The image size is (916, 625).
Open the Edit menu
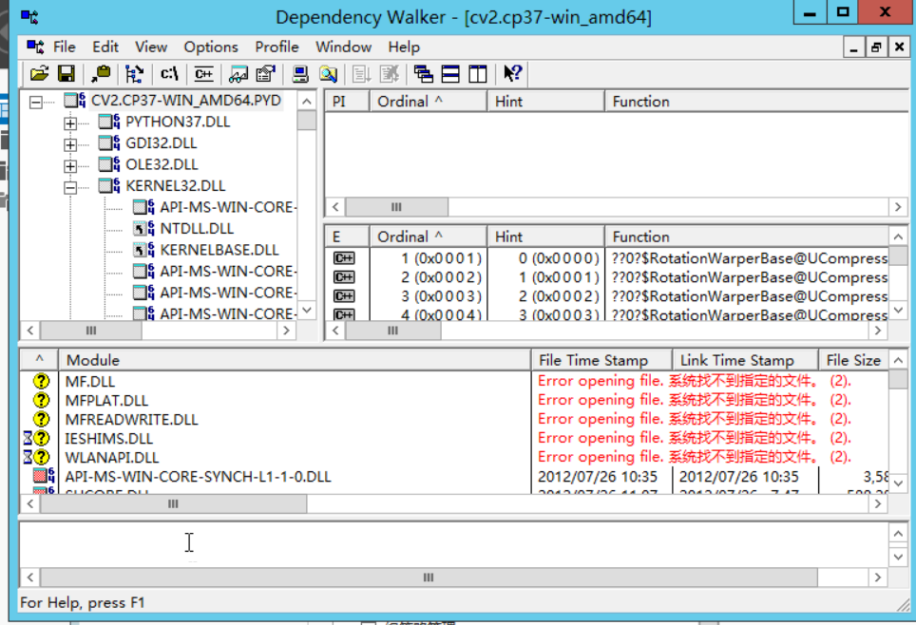[x=105, y=47]
